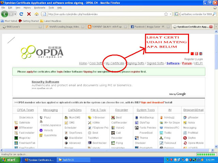Select the traditional Chinese language icon
The height and width of the screenshot is (163, 218).
[x=197, y=54]
